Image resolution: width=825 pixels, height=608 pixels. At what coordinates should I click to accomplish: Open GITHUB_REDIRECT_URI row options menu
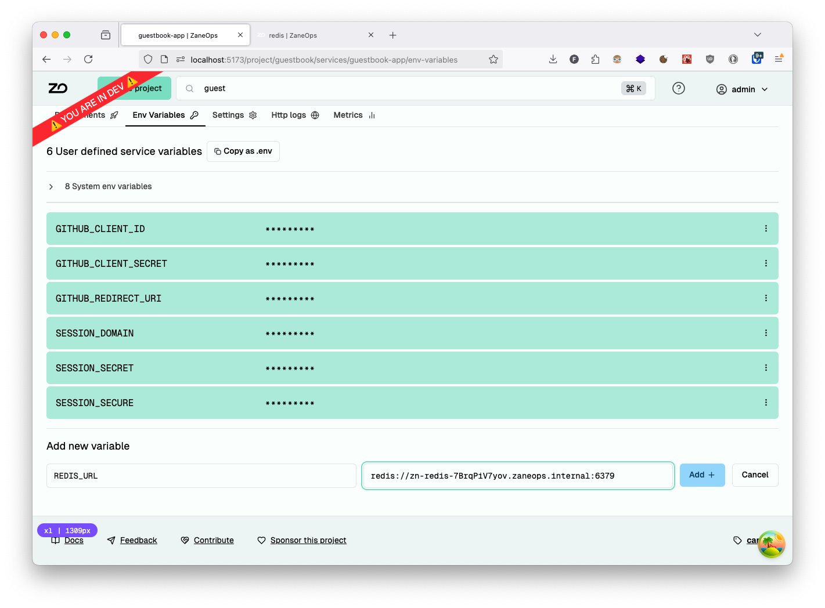pyautogui.click(x=766, y=298)
